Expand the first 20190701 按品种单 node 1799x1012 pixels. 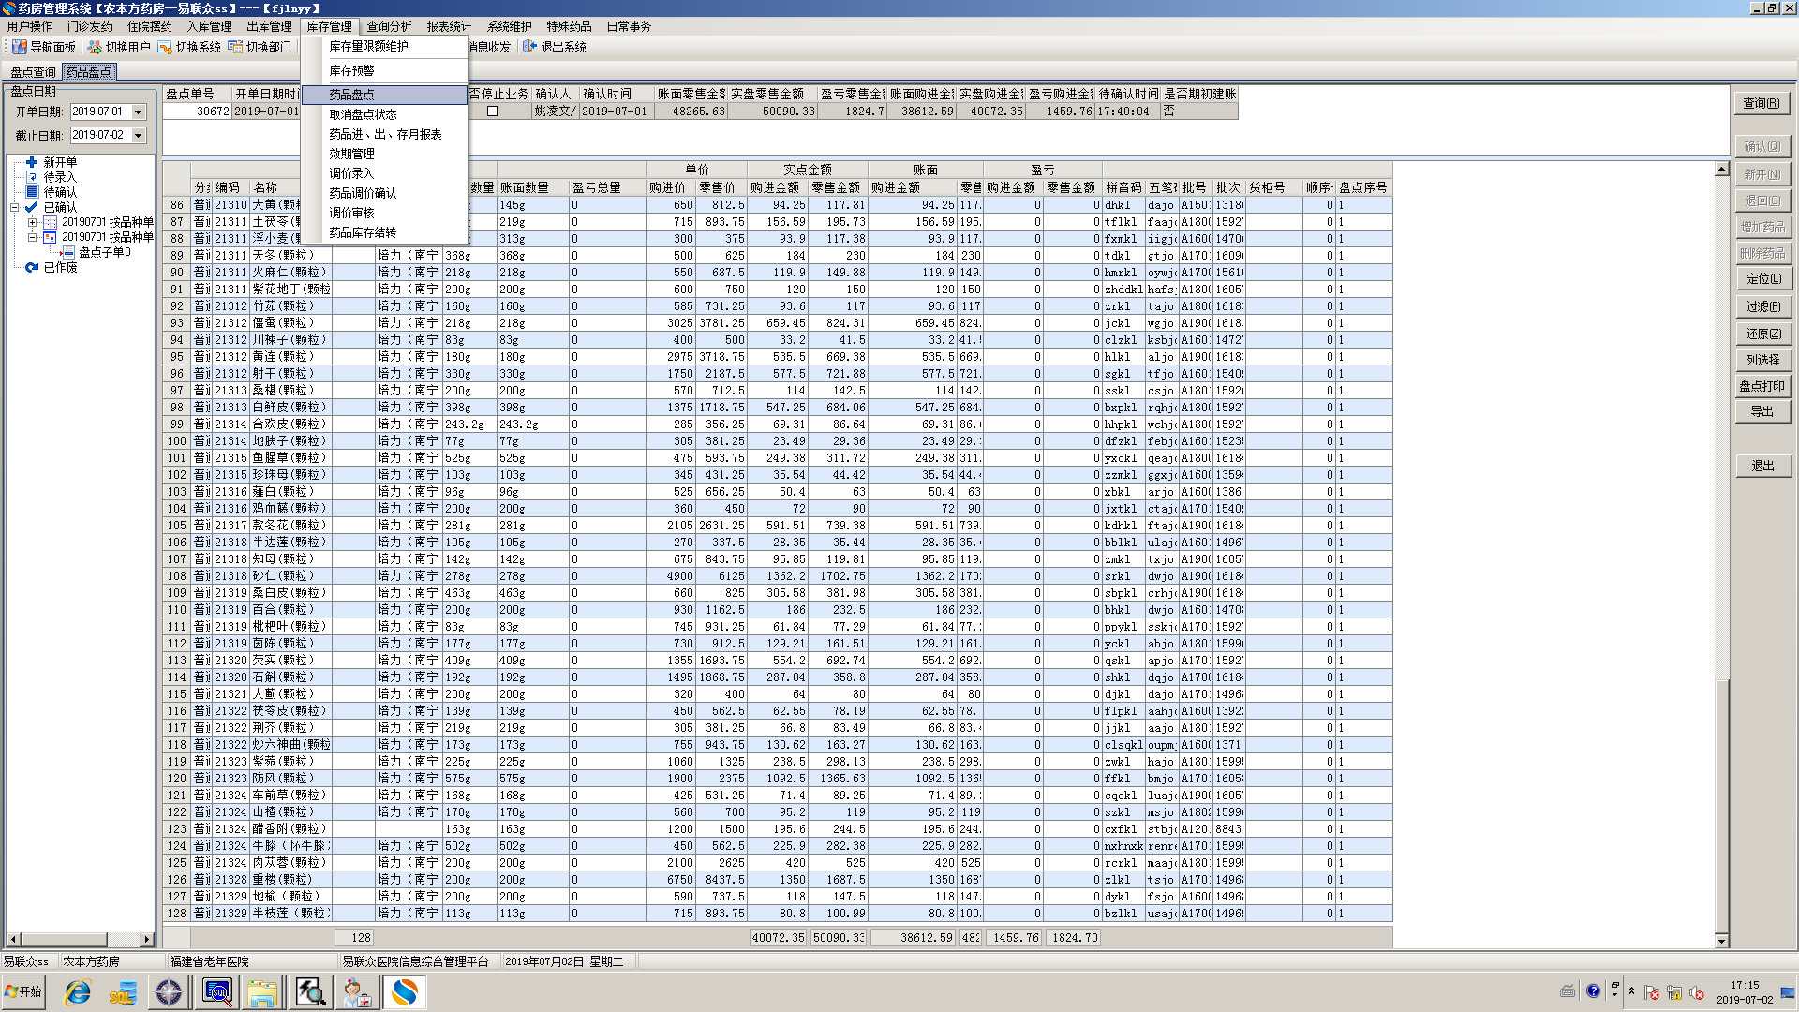coord(32,222)
